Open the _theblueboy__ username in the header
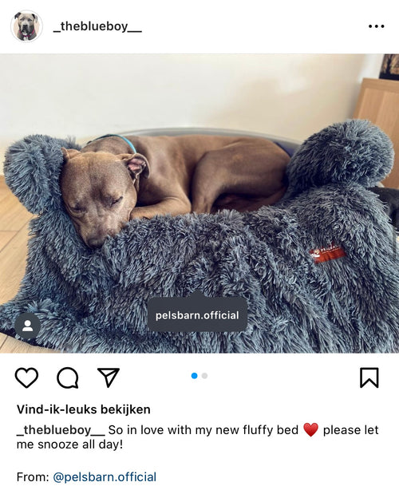The height and width of the screenshot is (490, 399). pos(97,26)
